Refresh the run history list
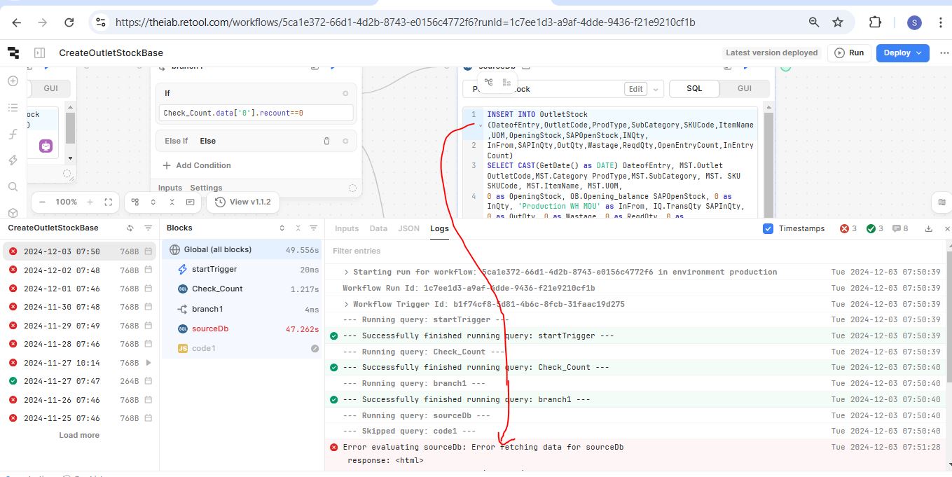The image size is (952, 477). tap(130, 228)
